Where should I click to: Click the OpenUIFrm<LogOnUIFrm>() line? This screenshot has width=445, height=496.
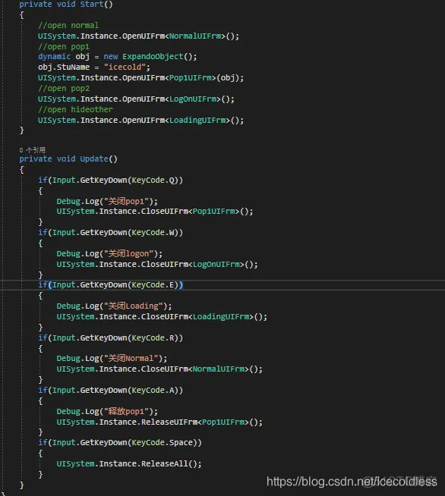[x=136, y=99]
